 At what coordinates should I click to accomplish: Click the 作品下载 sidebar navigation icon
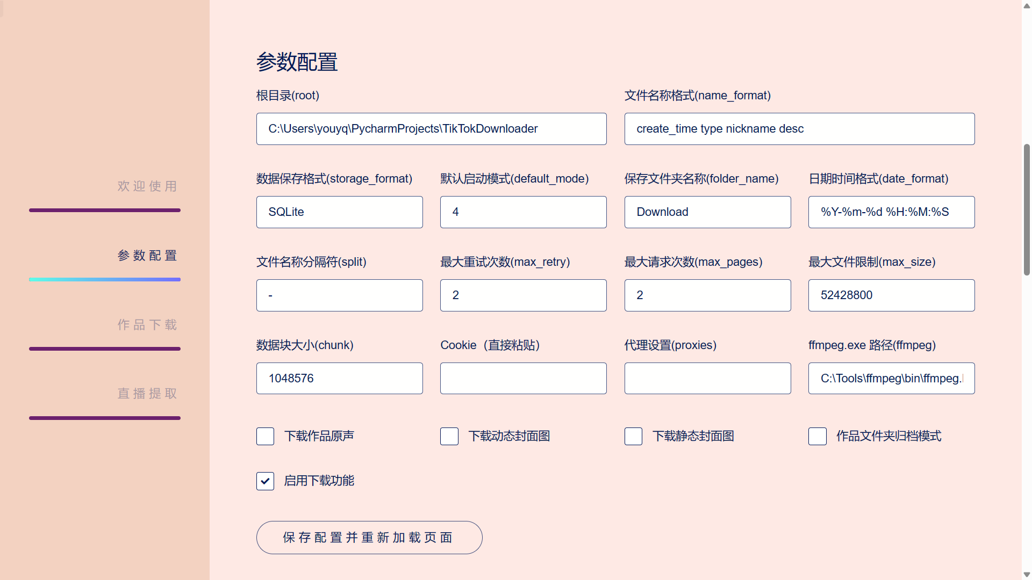tap(146, 324)
